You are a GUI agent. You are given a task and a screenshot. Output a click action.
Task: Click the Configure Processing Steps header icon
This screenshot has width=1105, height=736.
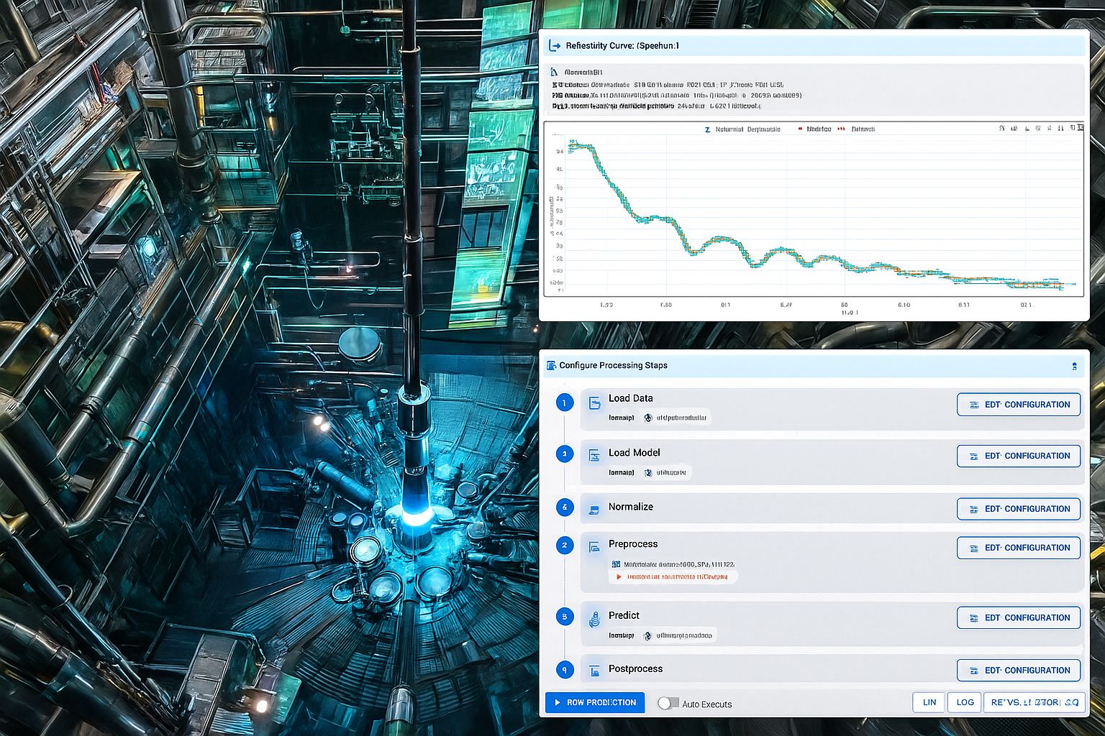coord(551,366)
